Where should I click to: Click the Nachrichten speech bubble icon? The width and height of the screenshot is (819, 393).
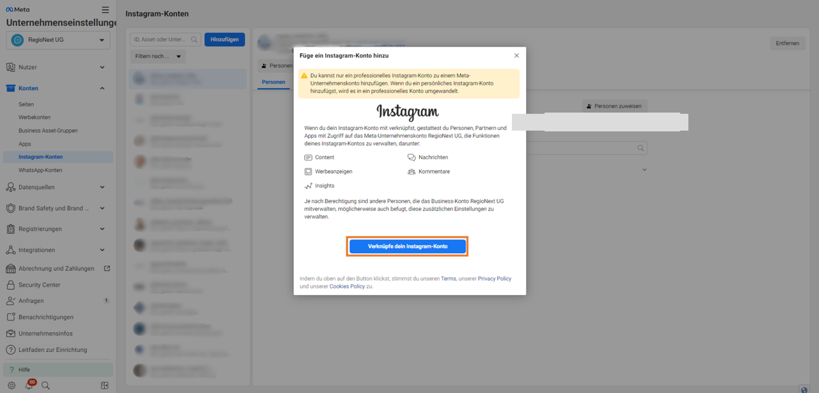411,158
